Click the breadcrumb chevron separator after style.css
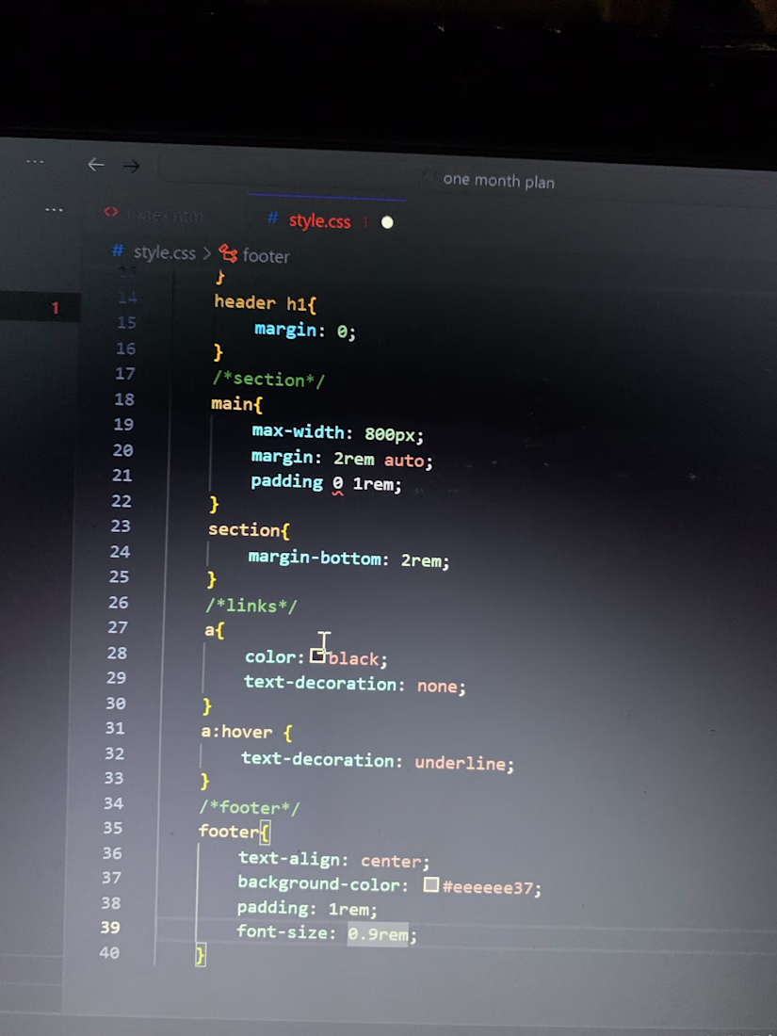 207,253
